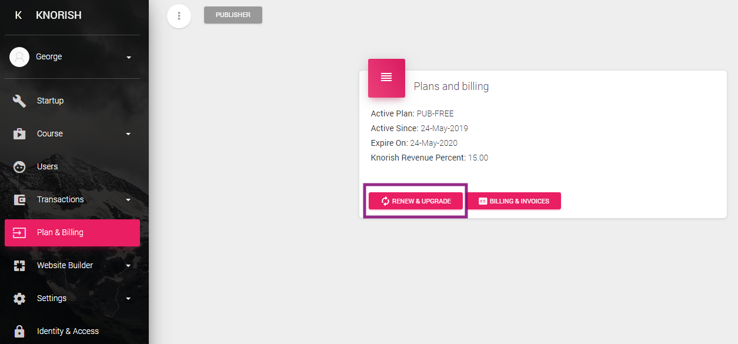The height and width of the screenshot is (344, 738).
Task: Go to Users section
Action: tap(72, 167)
